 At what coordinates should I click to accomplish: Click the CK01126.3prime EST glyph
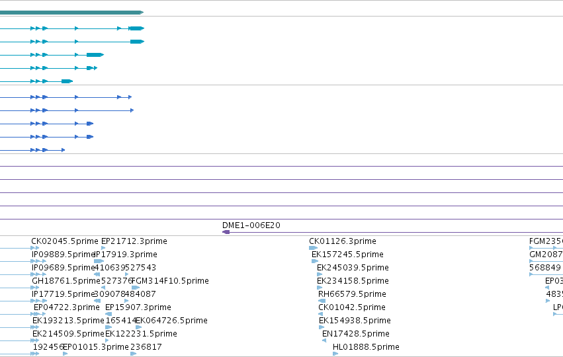(x=313, y=248)
